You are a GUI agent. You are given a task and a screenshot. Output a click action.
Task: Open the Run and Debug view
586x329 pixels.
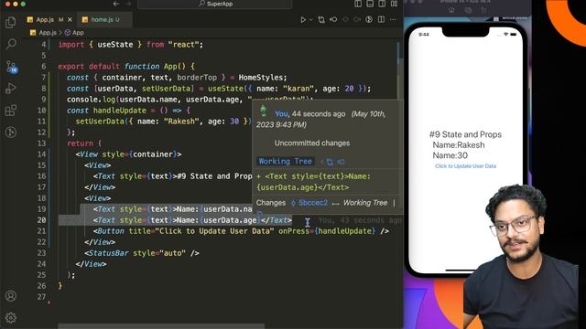(11, 89)
